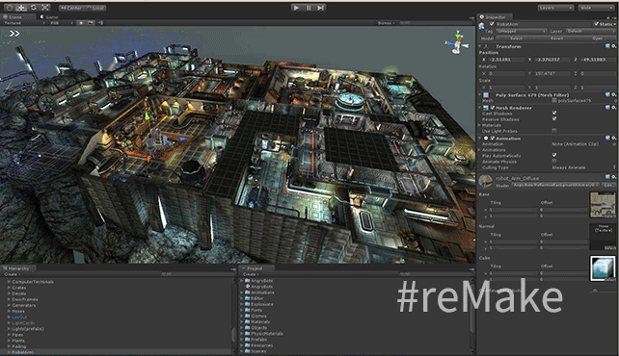Expand ComputerTerminals in Hierarchy
The width and height of the screenshot is (619, 356).
tap(9, 282)
